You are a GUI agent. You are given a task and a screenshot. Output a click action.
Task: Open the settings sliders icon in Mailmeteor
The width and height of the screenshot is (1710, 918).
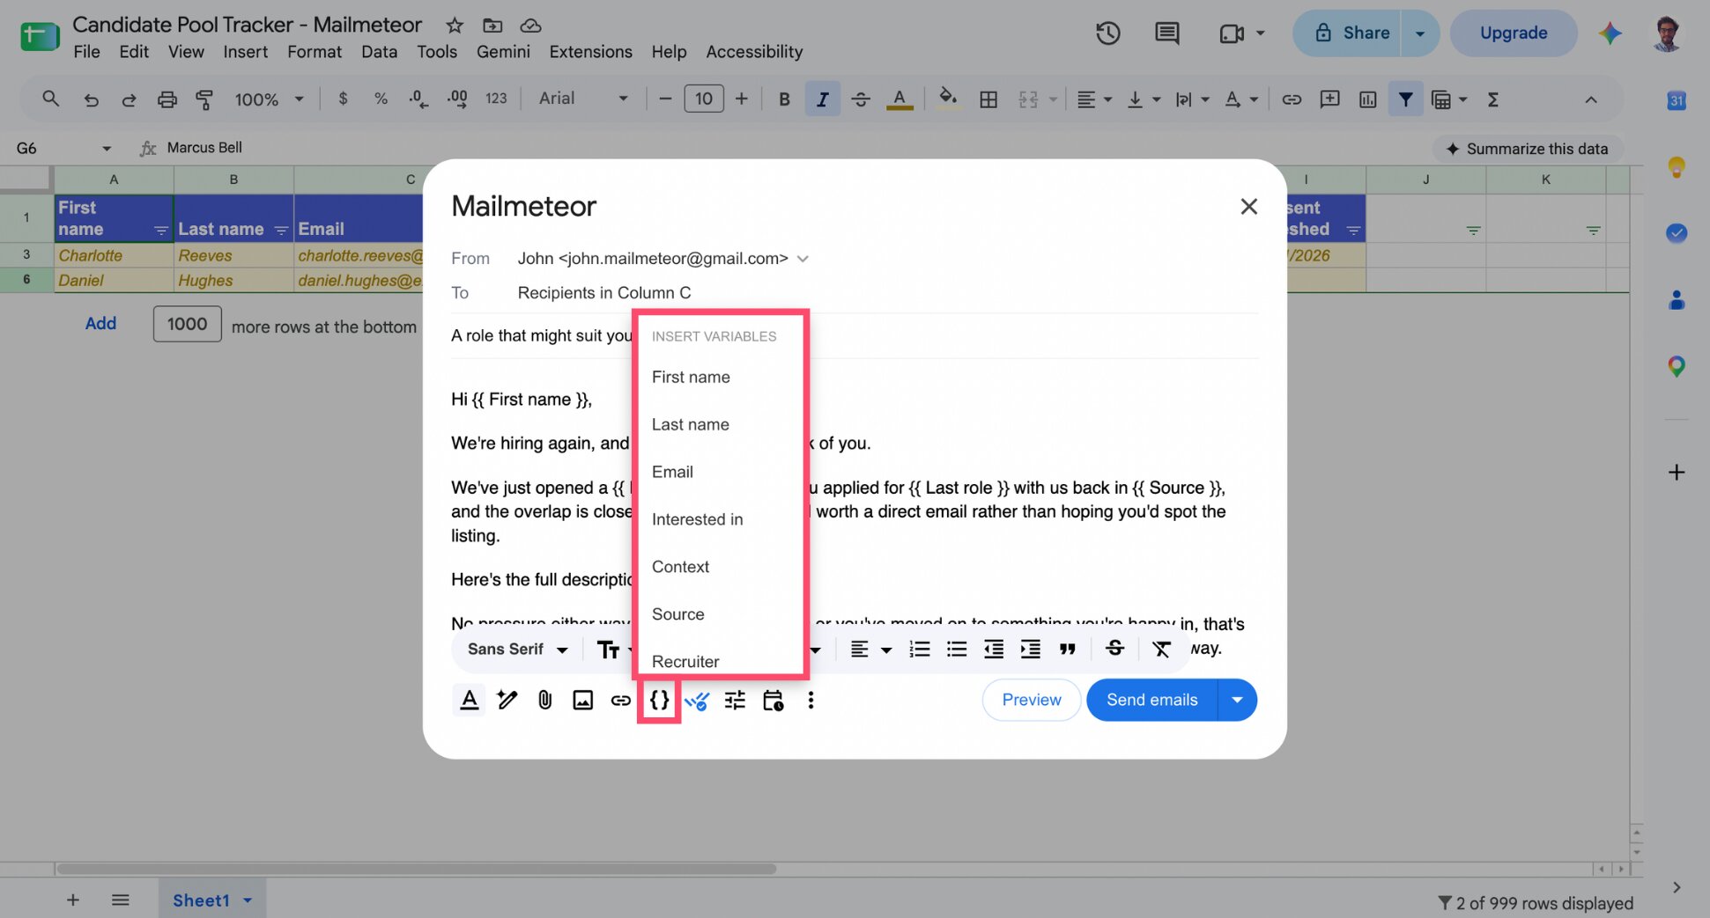(x=735, y=700)
